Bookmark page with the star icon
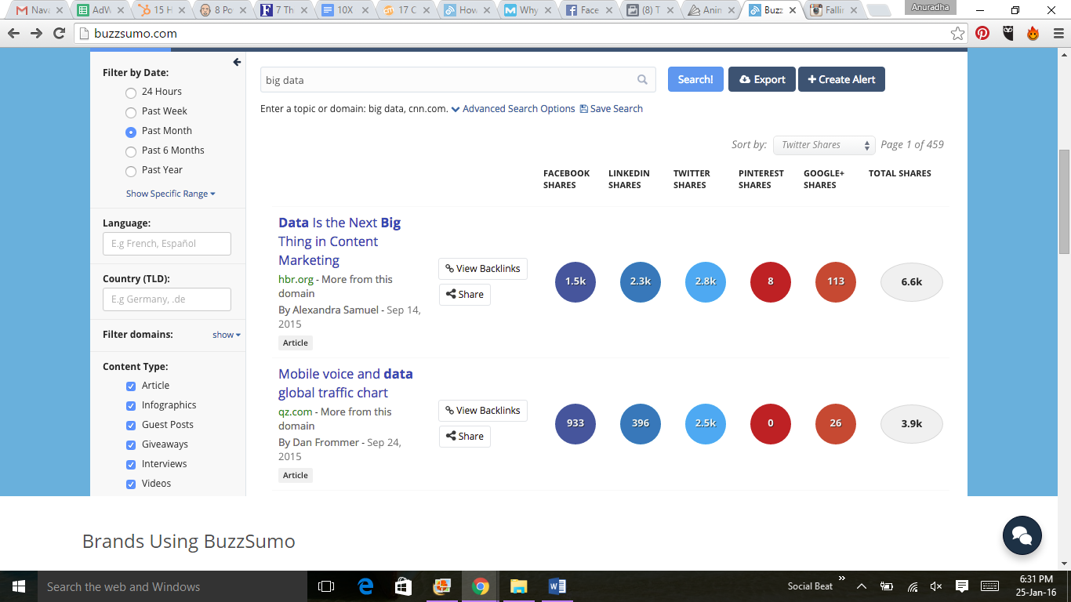The height and width of the screenshot is (602, 1071). pos(957,33)
